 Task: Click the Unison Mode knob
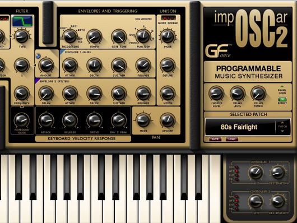pyautogui.click(x=168, y=36)
